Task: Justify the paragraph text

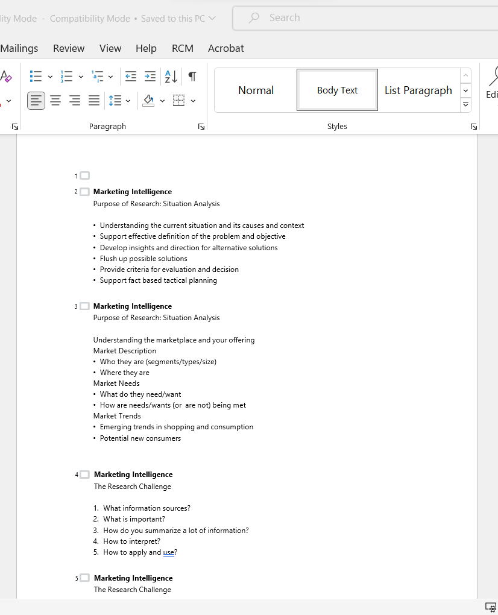Action: pos(94,101)
